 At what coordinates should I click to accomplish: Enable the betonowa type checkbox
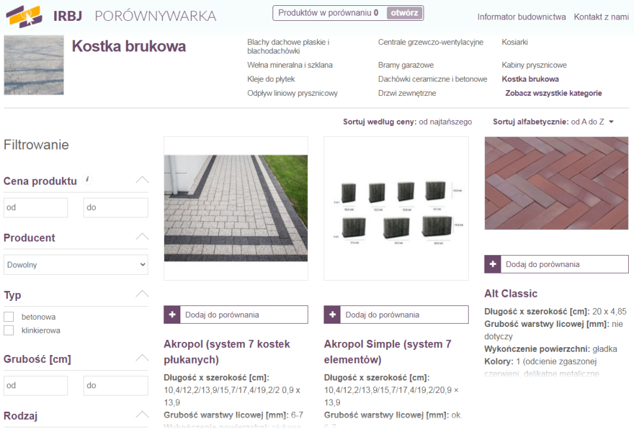[x=9, y=316]
